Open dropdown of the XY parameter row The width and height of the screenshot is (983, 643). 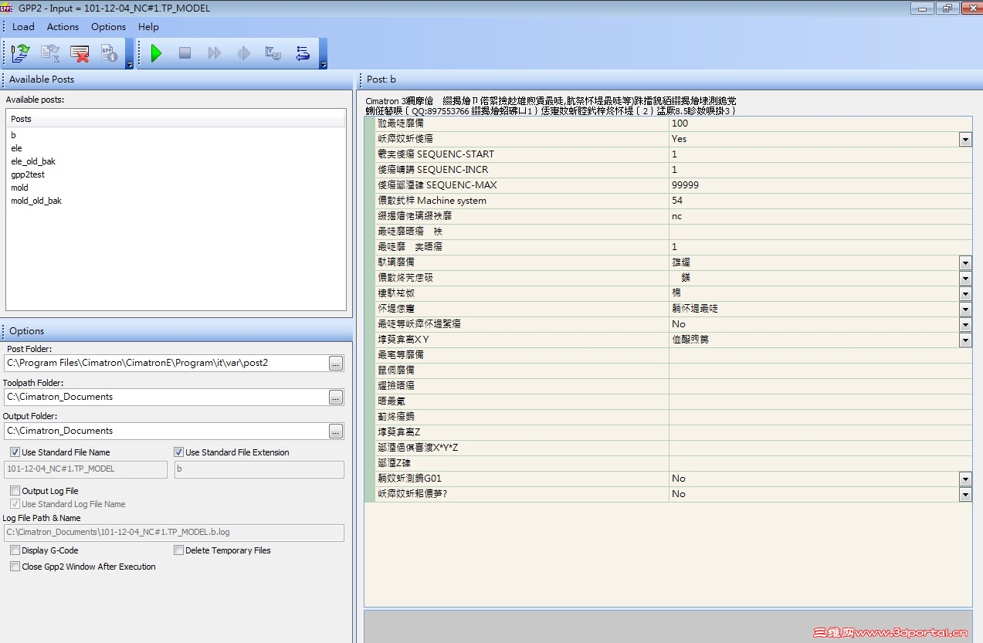pyautogui.click(x=965, y=340)
